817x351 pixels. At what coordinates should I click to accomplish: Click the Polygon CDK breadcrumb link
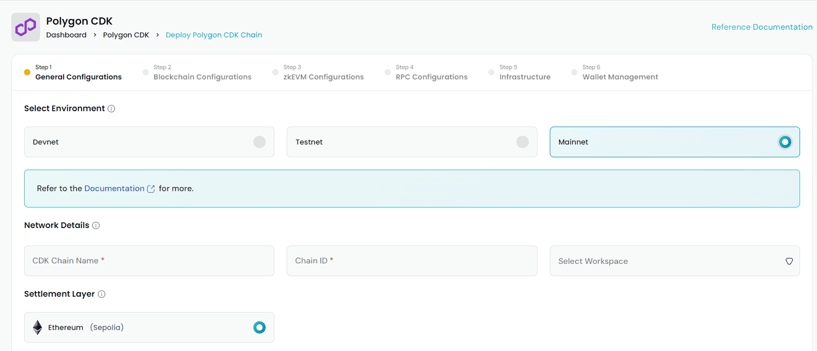pyautogui.click(x=126, y=35)
